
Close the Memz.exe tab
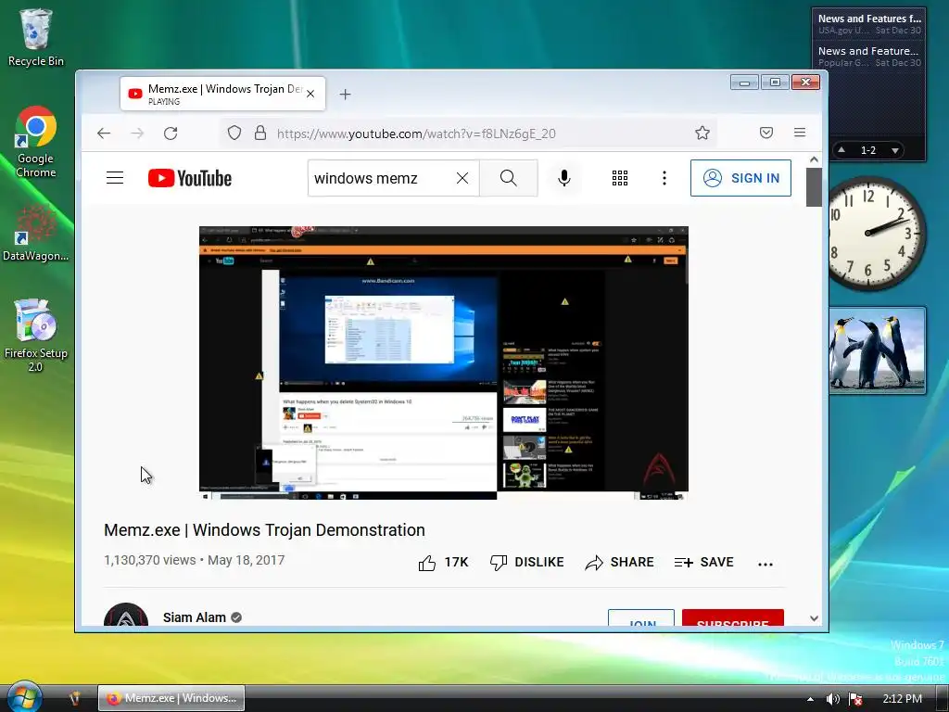(310, 94)
